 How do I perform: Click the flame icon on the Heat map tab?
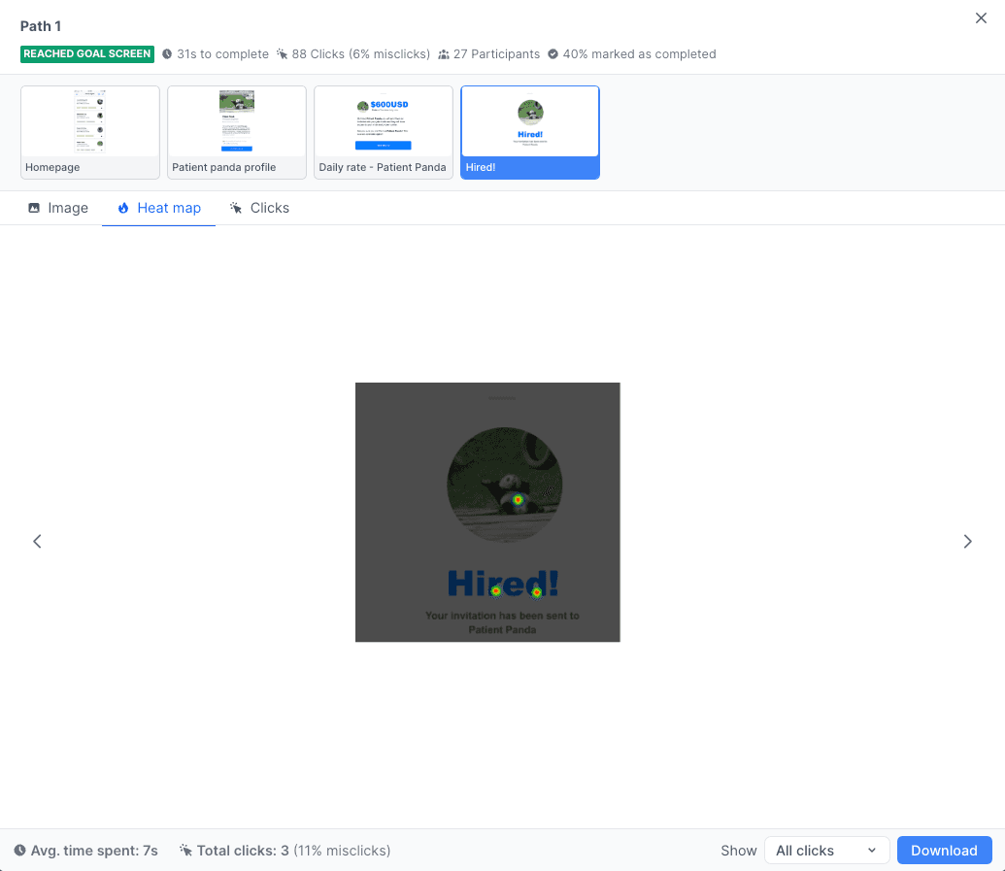click(122, 208)
